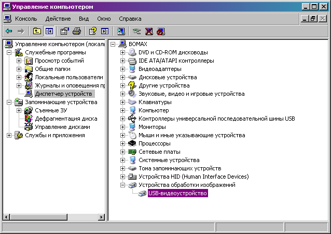
Task: Open the Вид menu
Action: point(84,19)
